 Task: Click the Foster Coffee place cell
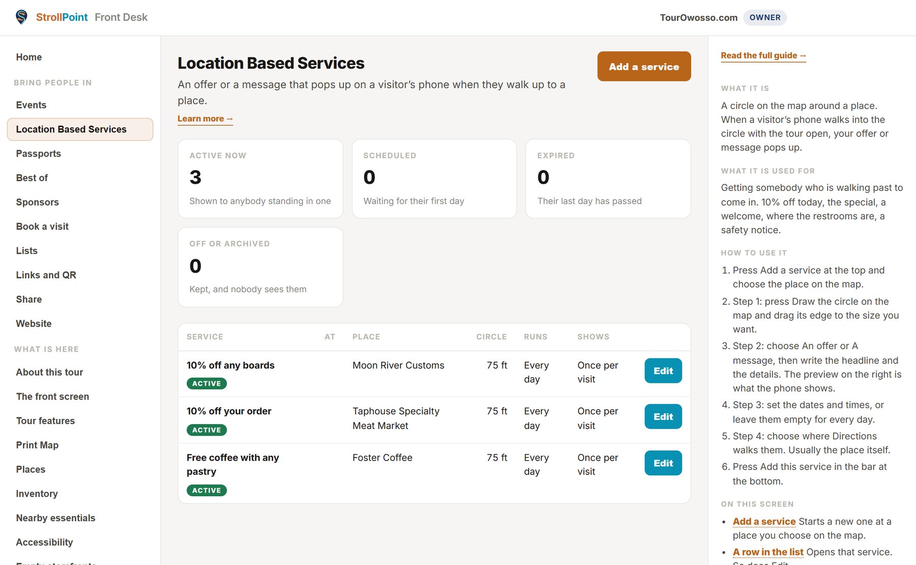[x=382, y=458]
